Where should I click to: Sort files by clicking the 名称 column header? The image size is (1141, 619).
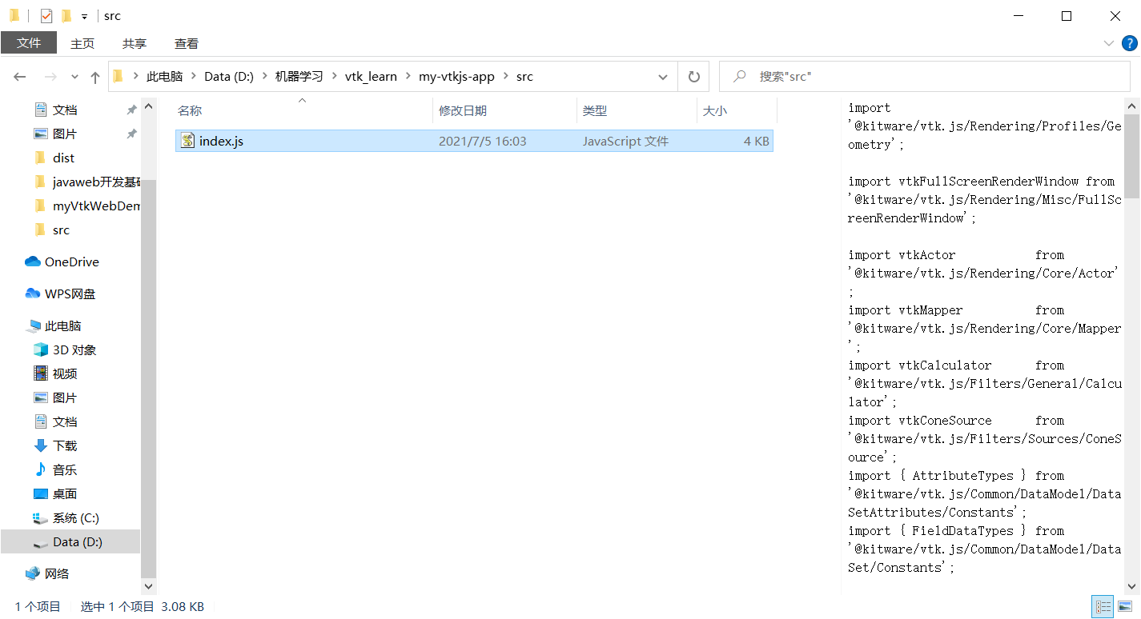190,110
